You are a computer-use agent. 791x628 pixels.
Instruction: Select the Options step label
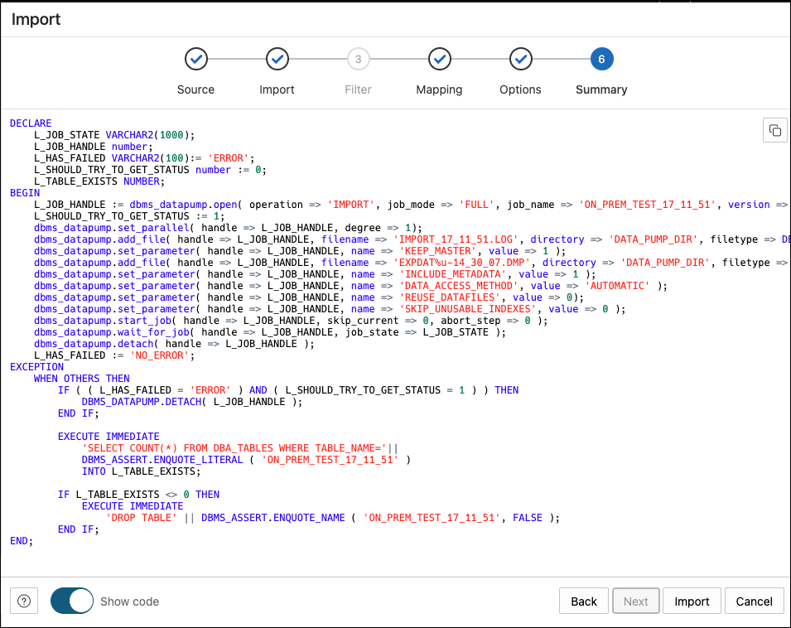tap(520, 89)
